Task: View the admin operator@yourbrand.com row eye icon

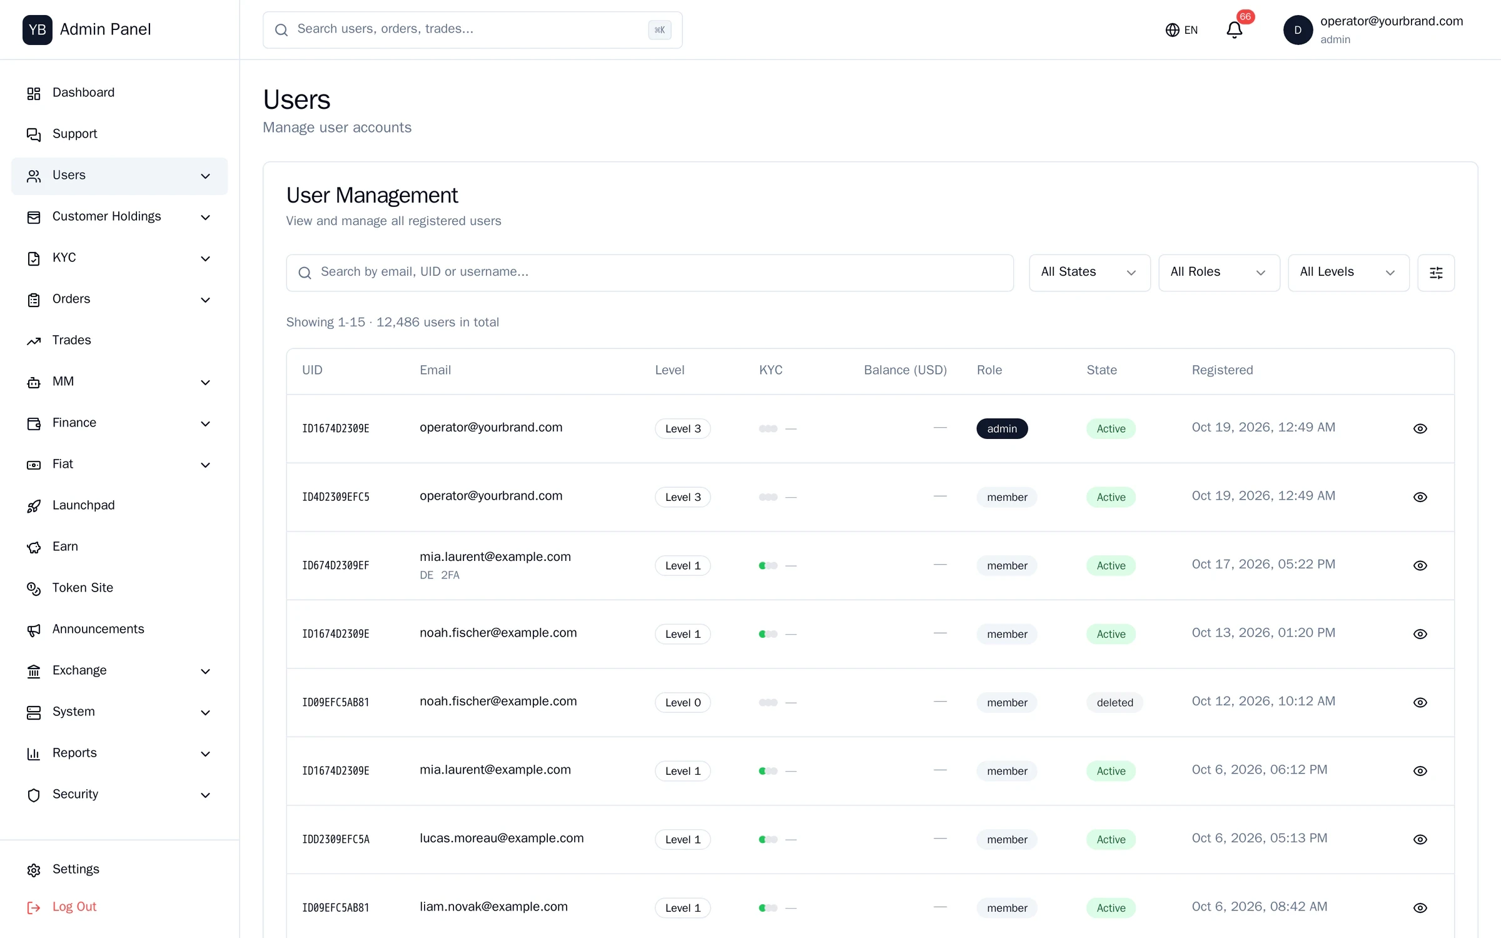Action: (x=1420, y=428)
